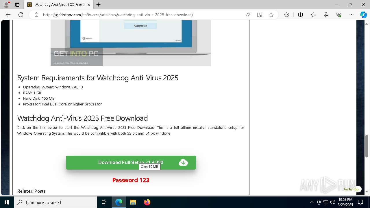Image resolution: width=370 pixels, height=208 pixels.
Task: Open Microsoft Edge from taskbar
Action: click(119, 202)
